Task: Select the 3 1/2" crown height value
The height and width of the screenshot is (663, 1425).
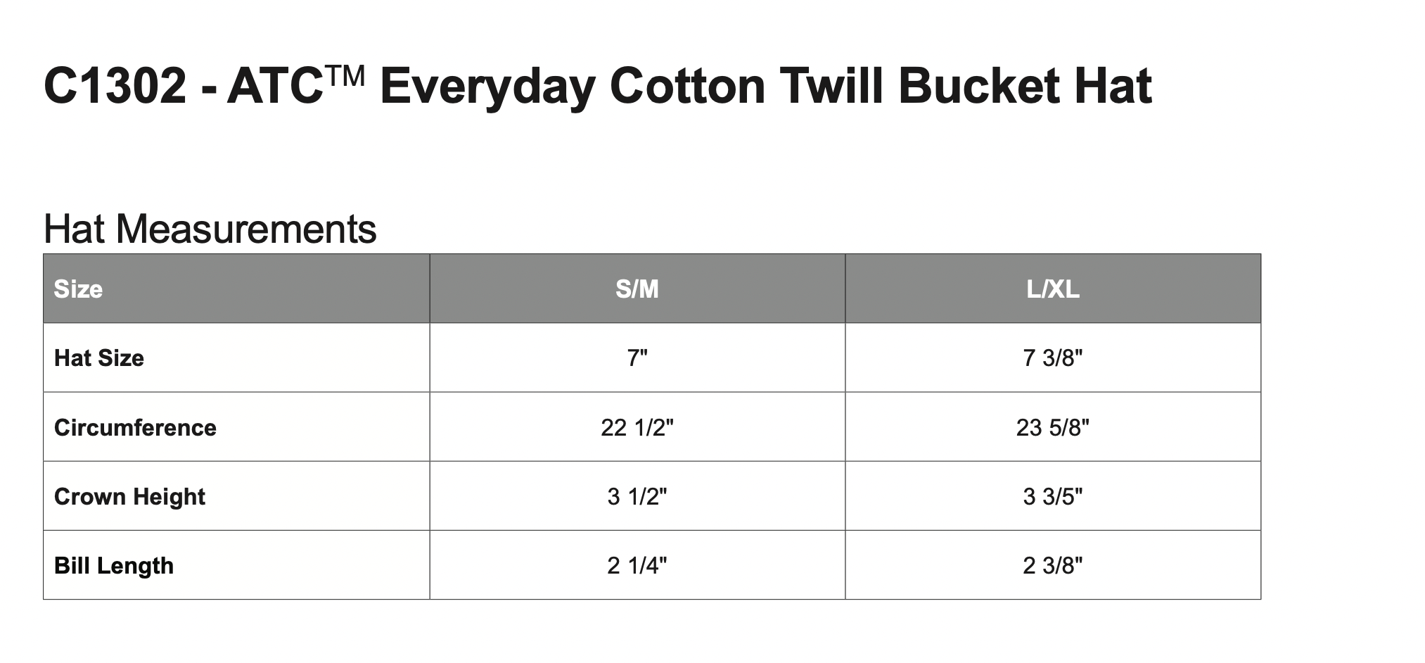Action: [637, 496]
